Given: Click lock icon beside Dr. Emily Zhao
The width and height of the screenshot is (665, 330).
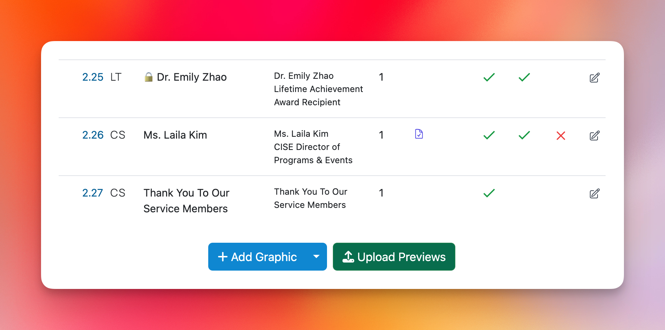Looking at the screenshot, I should (148, 77).
